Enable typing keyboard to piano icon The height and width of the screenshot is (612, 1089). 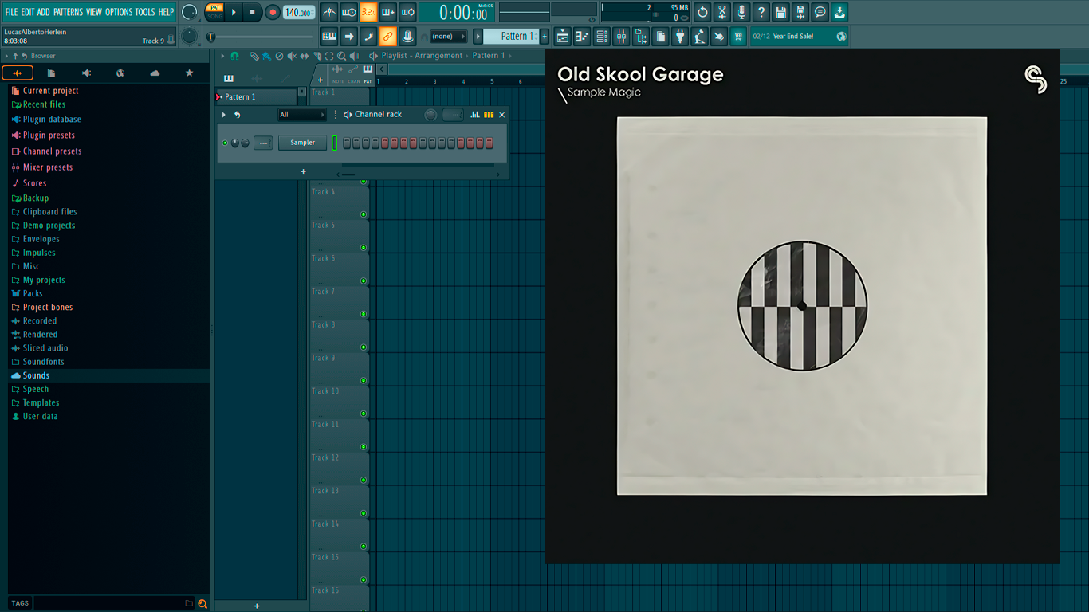tap(329, 36)
